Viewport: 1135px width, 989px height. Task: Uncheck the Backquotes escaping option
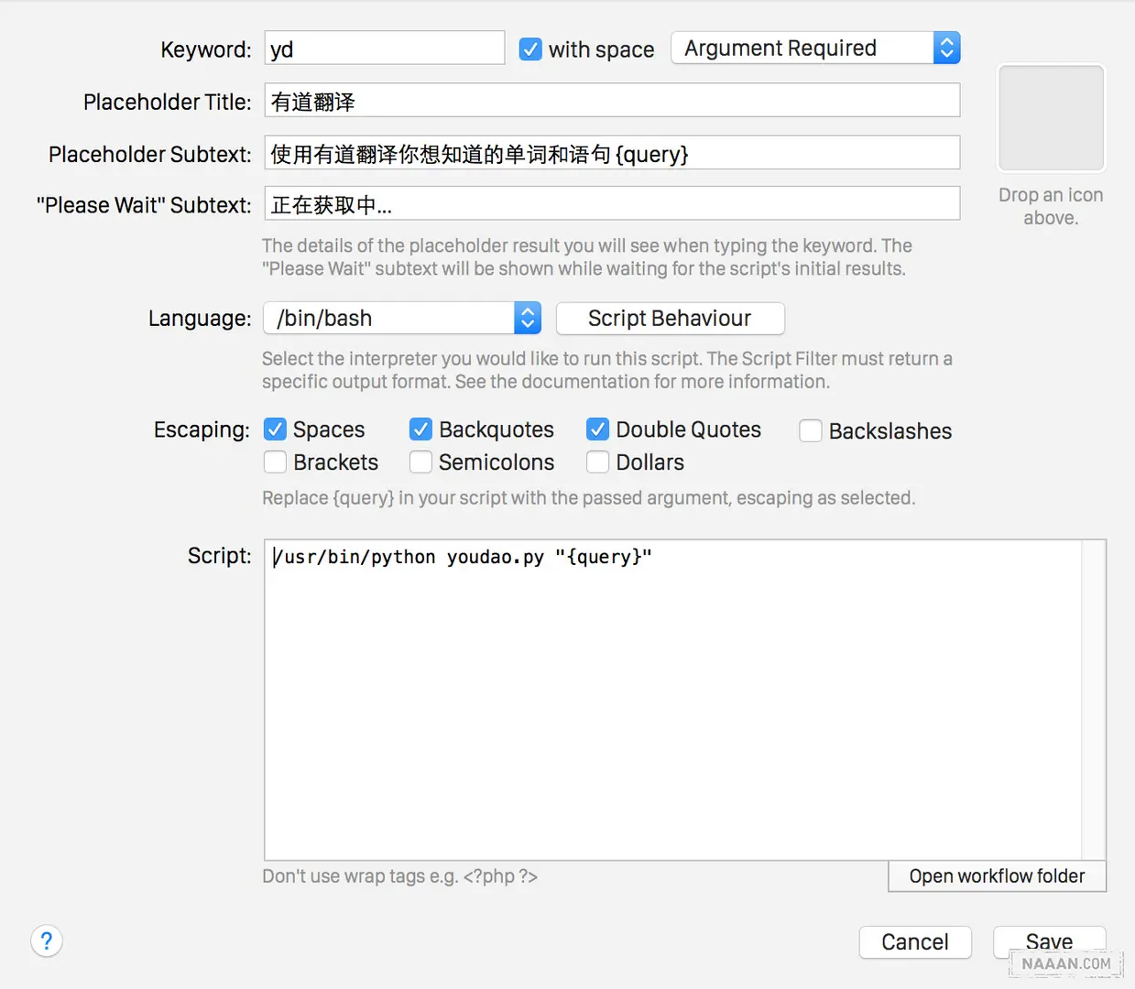(420, 429)
